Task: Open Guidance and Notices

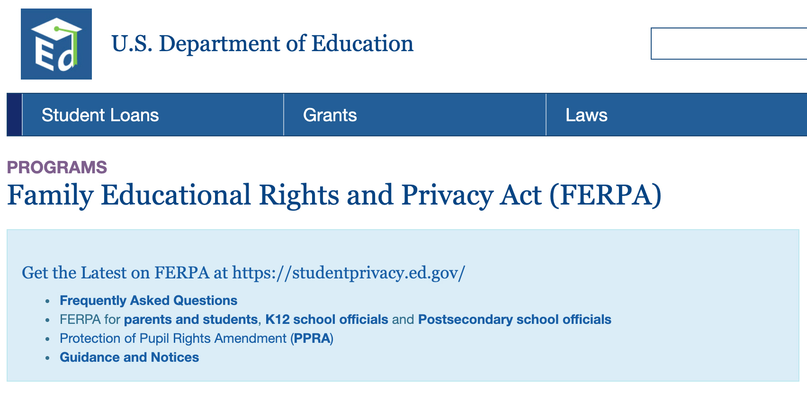Action: pos(129,357)
